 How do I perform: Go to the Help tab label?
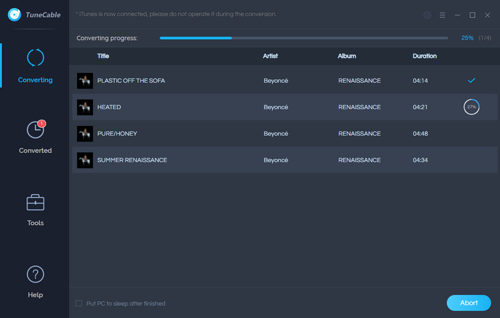click(36, 295)
